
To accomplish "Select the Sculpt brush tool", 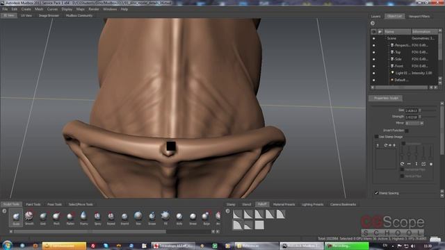I will [16, 217].
